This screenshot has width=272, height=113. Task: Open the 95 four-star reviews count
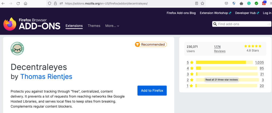point(262,68)
